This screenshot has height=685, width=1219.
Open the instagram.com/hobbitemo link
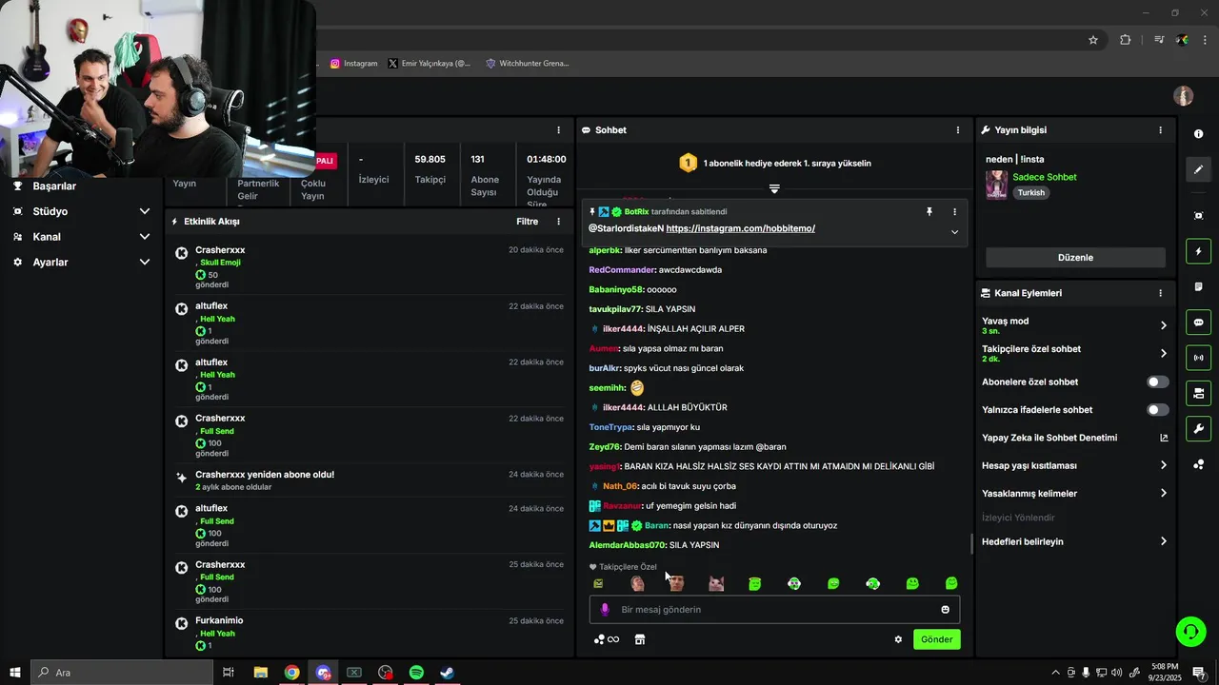(741, 228)
